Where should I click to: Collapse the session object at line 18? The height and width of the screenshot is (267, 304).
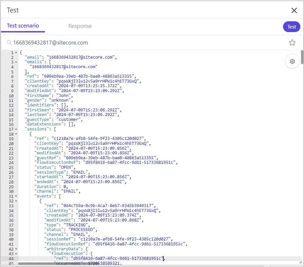point(16,134)
